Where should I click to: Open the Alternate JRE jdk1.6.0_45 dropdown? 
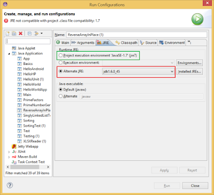[x=138, y=71]
